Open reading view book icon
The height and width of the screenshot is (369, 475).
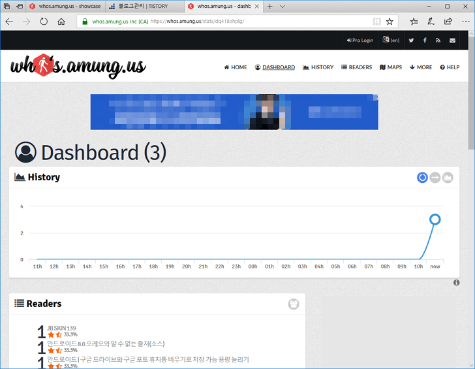click(x=377, y=22)
